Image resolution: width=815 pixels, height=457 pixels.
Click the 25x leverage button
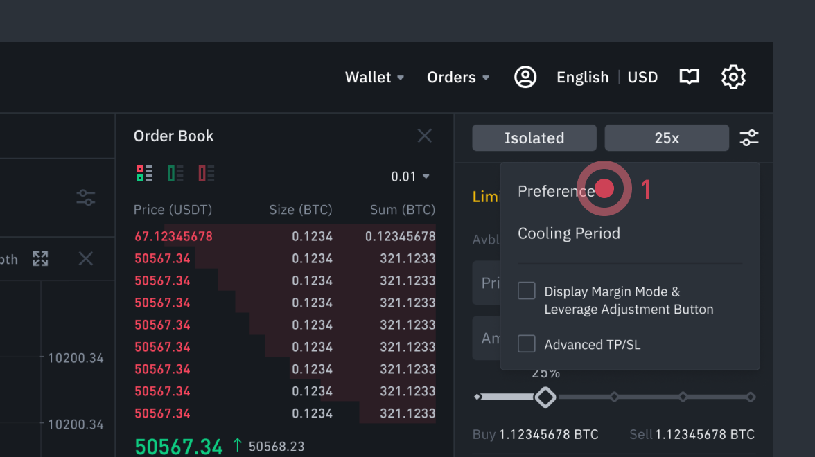coord(667,138)
